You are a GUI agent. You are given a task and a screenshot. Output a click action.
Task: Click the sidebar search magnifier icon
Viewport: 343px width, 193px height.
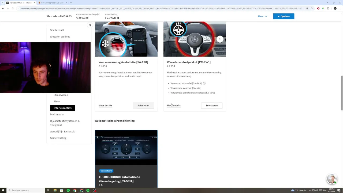(90, 25)
